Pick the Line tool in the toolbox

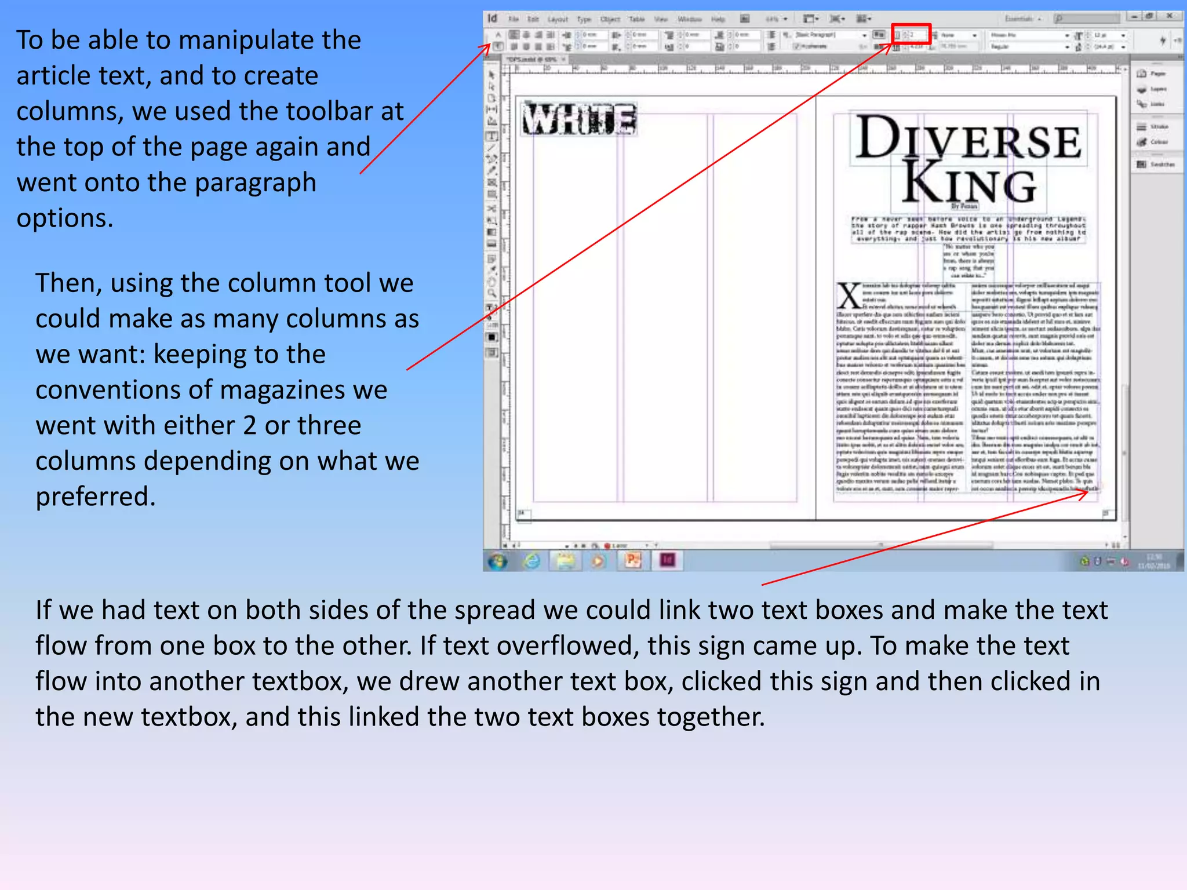[x=491, y=148]
